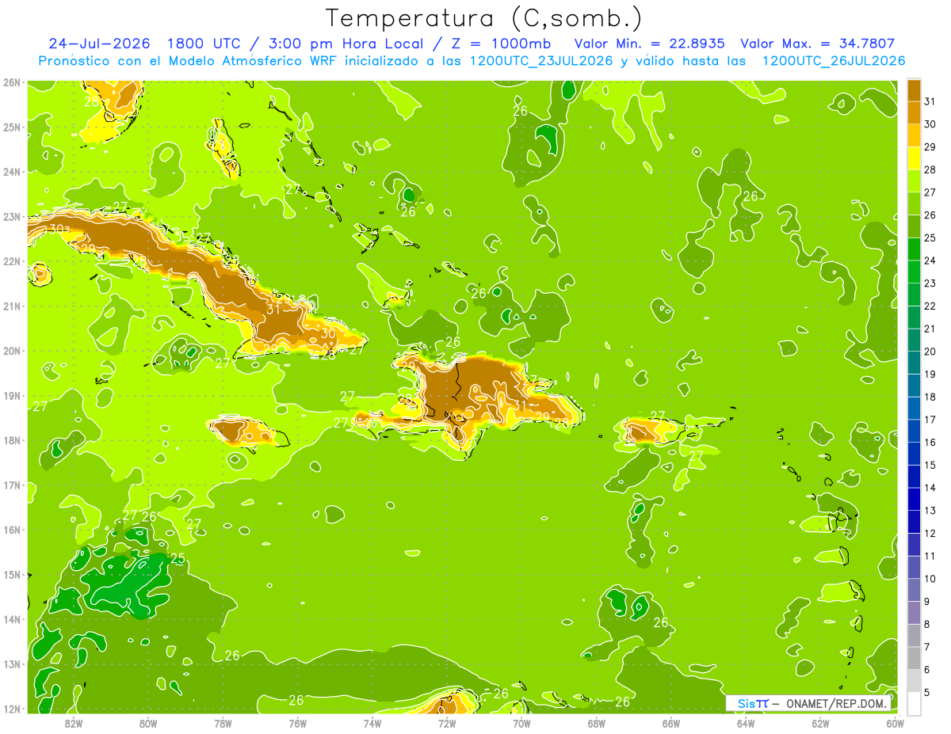Pick the blue swatch between legend 15 and 16
Viewport: 951px width, 734px height.
914,454
